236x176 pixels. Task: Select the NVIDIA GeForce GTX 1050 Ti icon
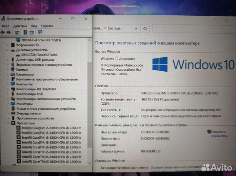tap(18, 40)
